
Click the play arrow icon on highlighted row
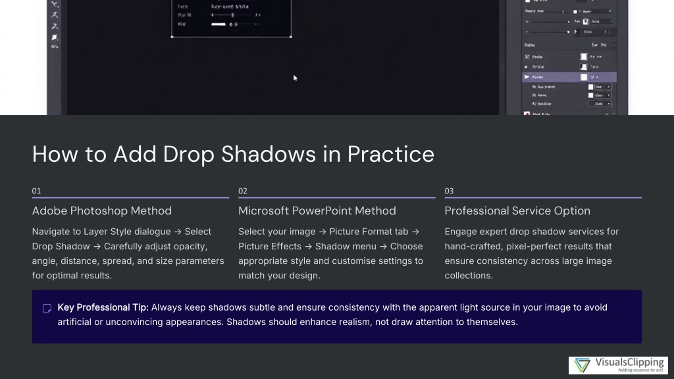(527, 77)
